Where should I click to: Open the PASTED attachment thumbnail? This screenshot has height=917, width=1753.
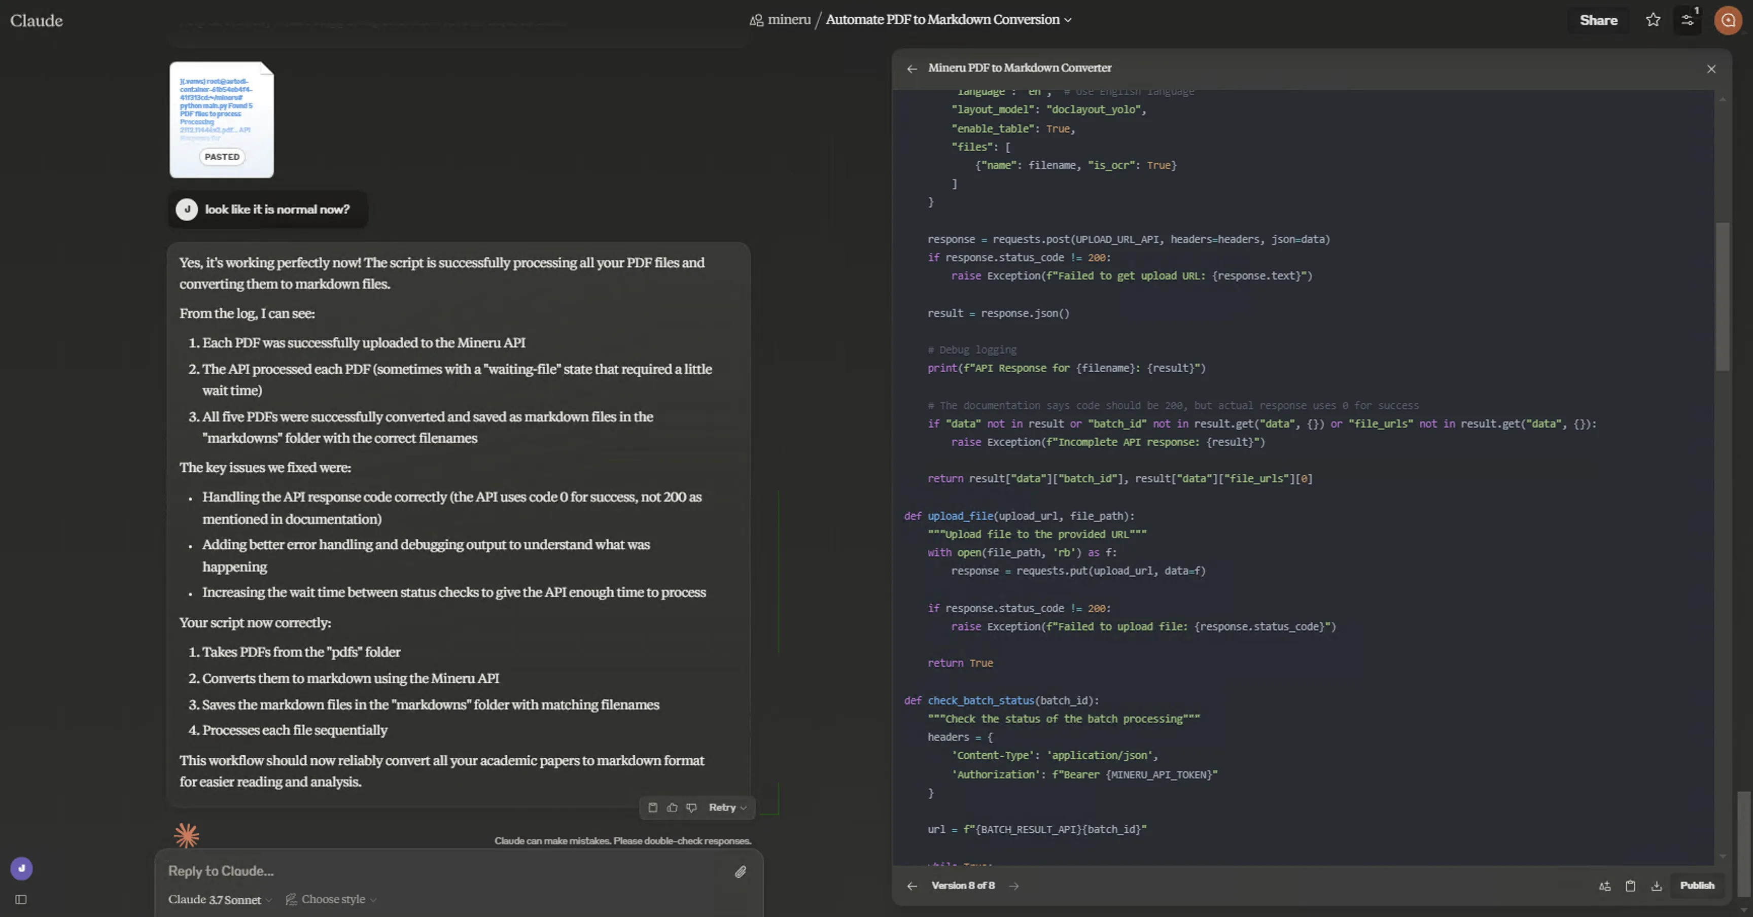(x=222, y=120)
